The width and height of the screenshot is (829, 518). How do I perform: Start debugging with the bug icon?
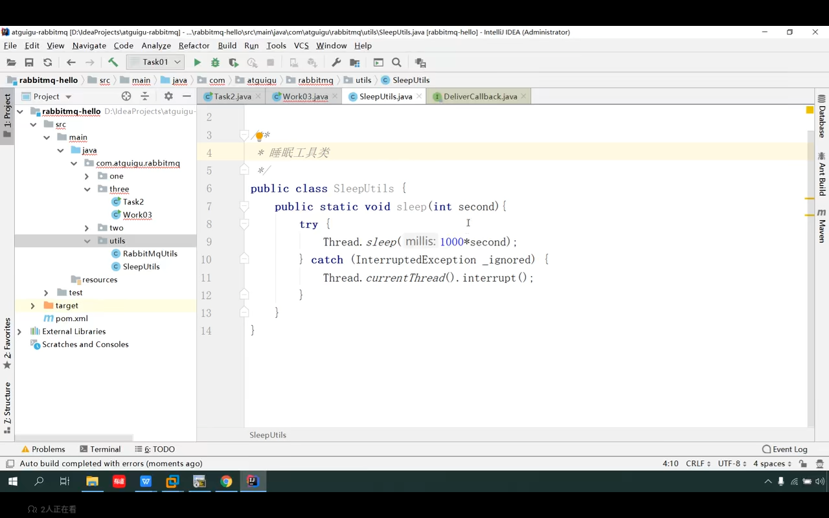(x=215, y=63)
